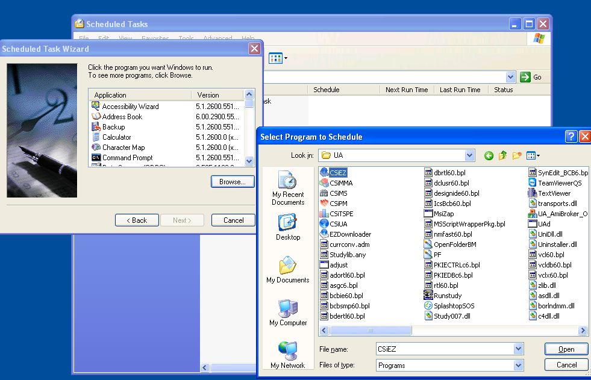Select Character Map in application list
Screen dimensions: 591x380
click(124, 148)
